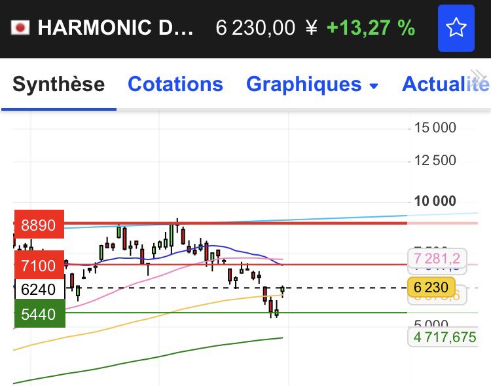
Task: Click the yellow 6 230 current price tag
Action: click(431, 287)
